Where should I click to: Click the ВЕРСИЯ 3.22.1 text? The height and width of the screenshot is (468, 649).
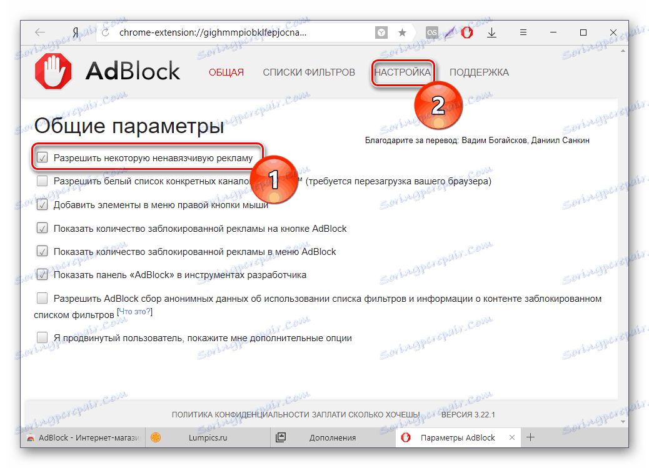(468, 415)
